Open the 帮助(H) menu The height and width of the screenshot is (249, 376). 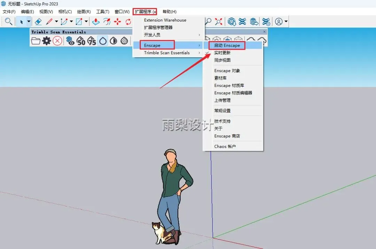pos(169,12)
